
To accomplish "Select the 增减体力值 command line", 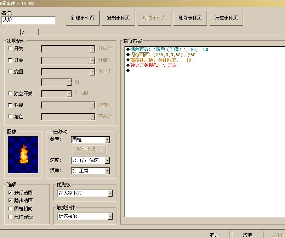I will 159,60.
